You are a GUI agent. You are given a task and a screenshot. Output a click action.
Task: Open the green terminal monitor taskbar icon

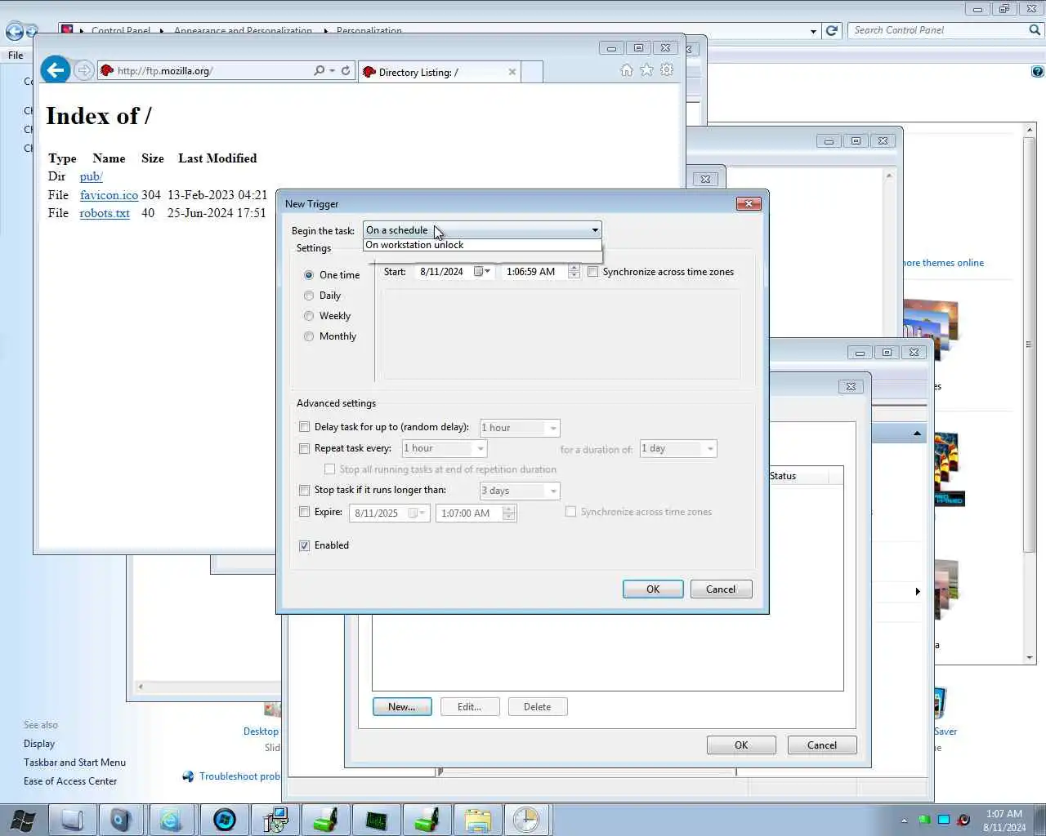pos(376,820)
